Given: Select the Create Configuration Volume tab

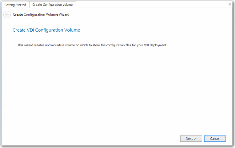Looking at the screenshot, I should click(52, 5).
